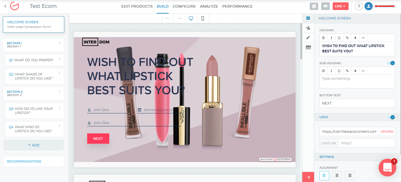Undo the last change
Image resolution: width=401 pixels, height=182 pixels.
pyautogui.click(x=168, y=19)
